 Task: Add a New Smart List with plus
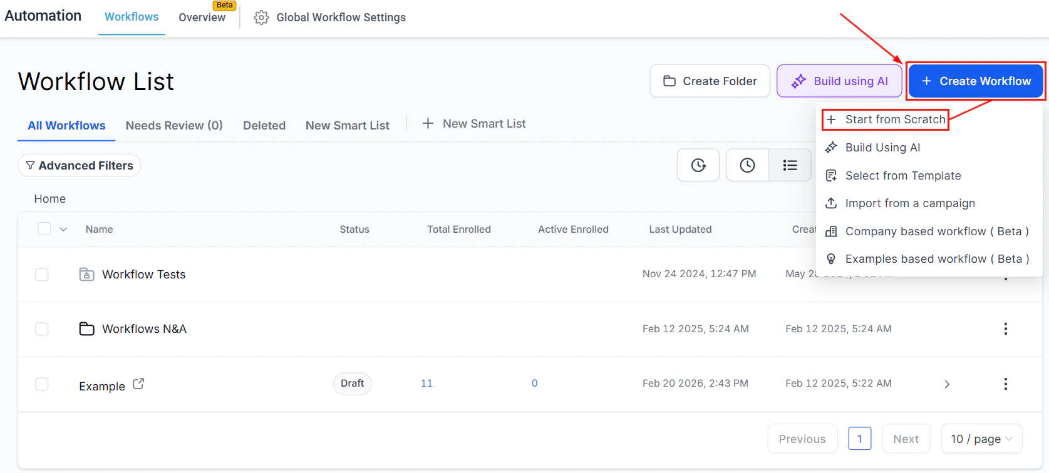[x=474, y=124]
